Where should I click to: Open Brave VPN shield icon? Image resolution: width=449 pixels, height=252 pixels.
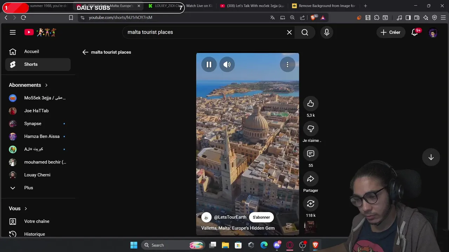click(435, 17)
